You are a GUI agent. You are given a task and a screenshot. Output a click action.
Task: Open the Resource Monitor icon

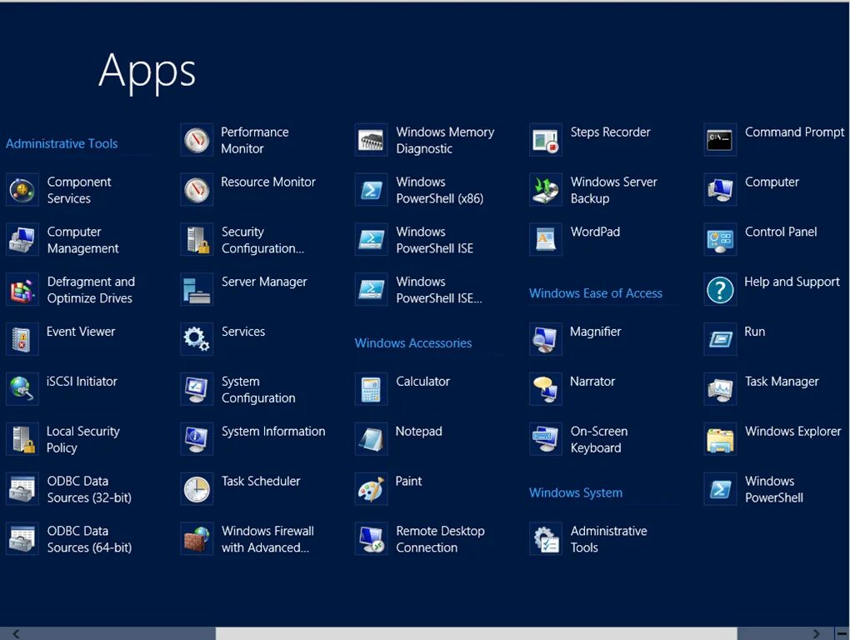197,190
